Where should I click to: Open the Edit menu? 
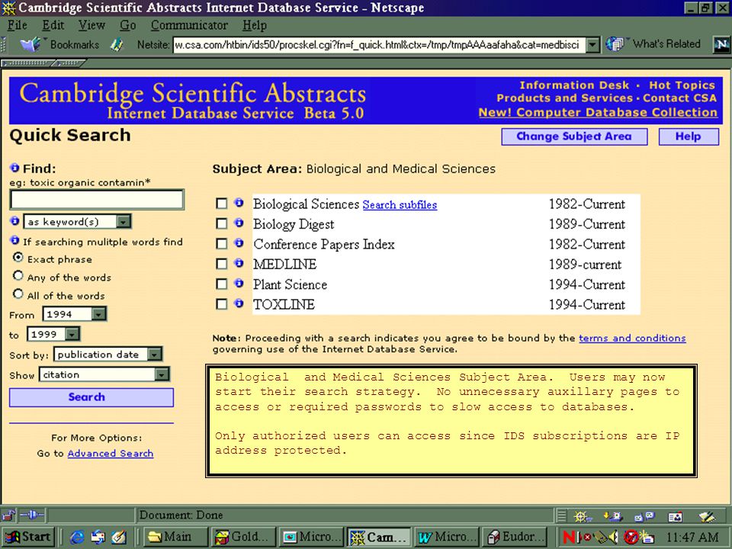[53, 24]
